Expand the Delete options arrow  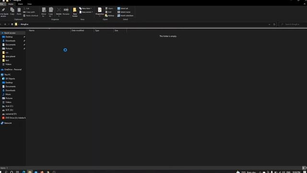pyautogui.click(x=59, y=16)
